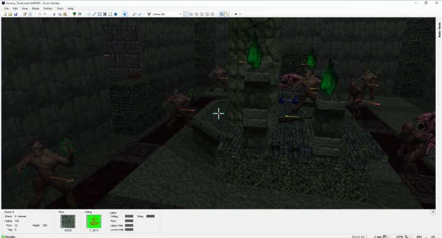Open a map using folder icon
442x238 pixels.
coord(10,14)
